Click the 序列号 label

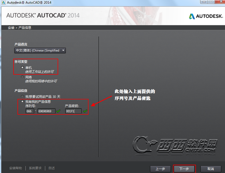(x=31, y=106)
